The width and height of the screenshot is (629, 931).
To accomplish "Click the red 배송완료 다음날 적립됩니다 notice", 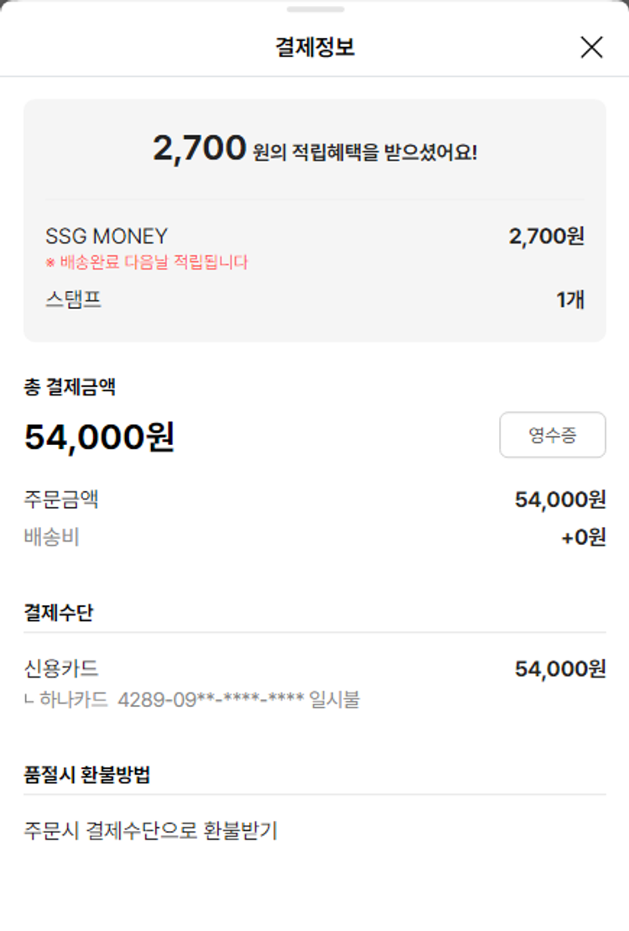I will pos(147,262).
